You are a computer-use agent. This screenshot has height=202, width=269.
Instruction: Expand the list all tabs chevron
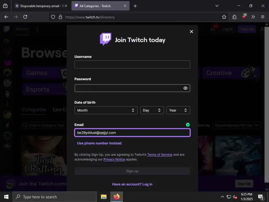tap(217, 6)
